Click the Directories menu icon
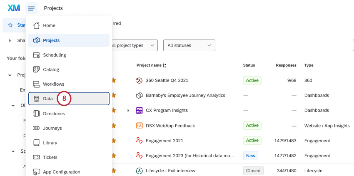354x176 pixels. 36,114
